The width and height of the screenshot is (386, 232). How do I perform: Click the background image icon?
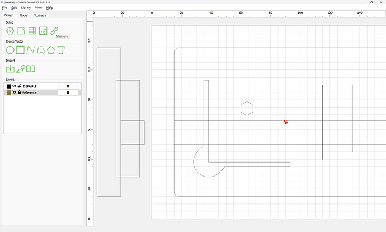(43, 31)
